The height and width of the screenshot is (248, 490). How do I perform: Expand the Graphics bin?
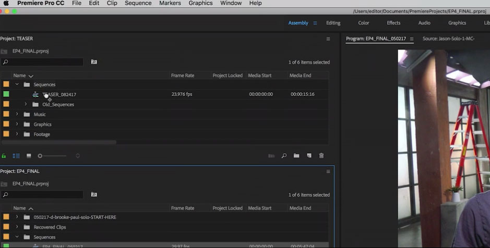click(17, 124)
